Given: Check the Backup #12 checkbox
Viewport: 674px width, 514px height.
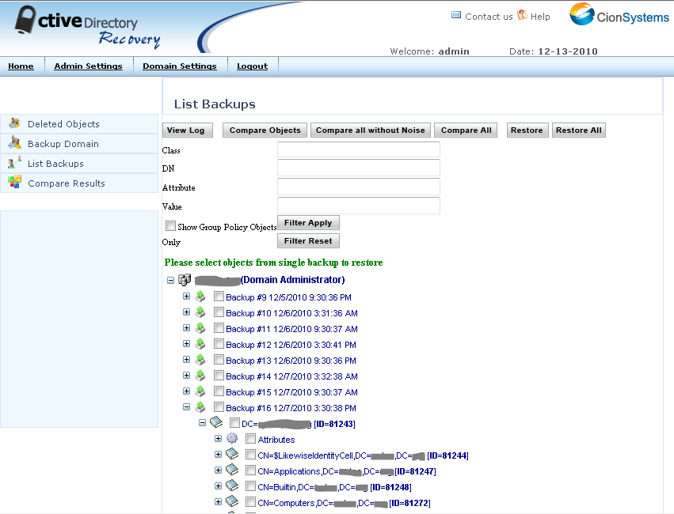Looking at the screenshot, I should (219, 344).
